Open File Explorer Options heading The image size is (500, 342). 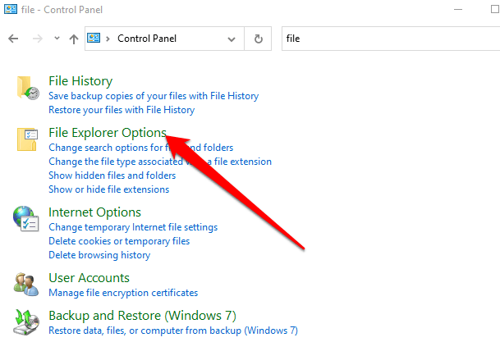point(108,133)
